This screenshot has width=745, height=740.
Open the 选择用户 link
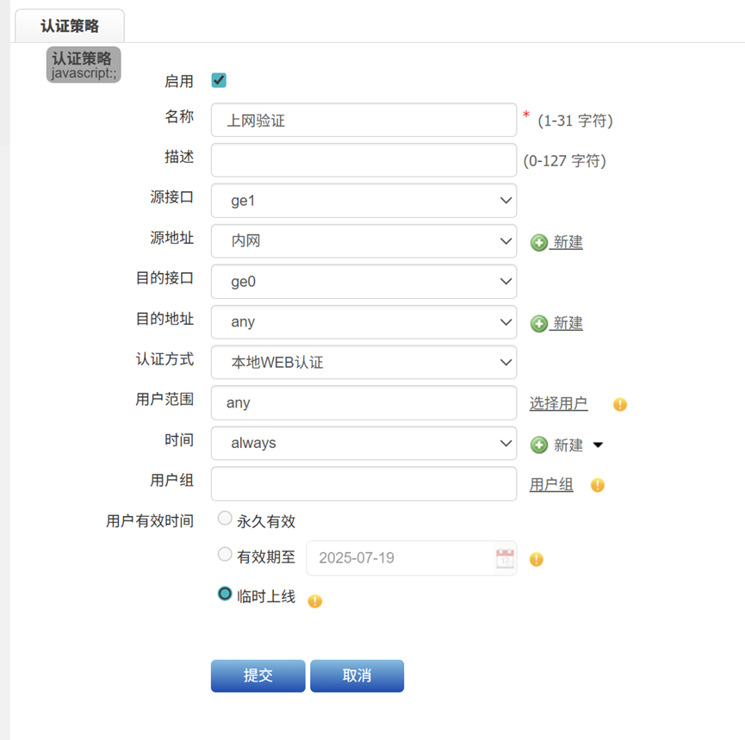(558, 403)
